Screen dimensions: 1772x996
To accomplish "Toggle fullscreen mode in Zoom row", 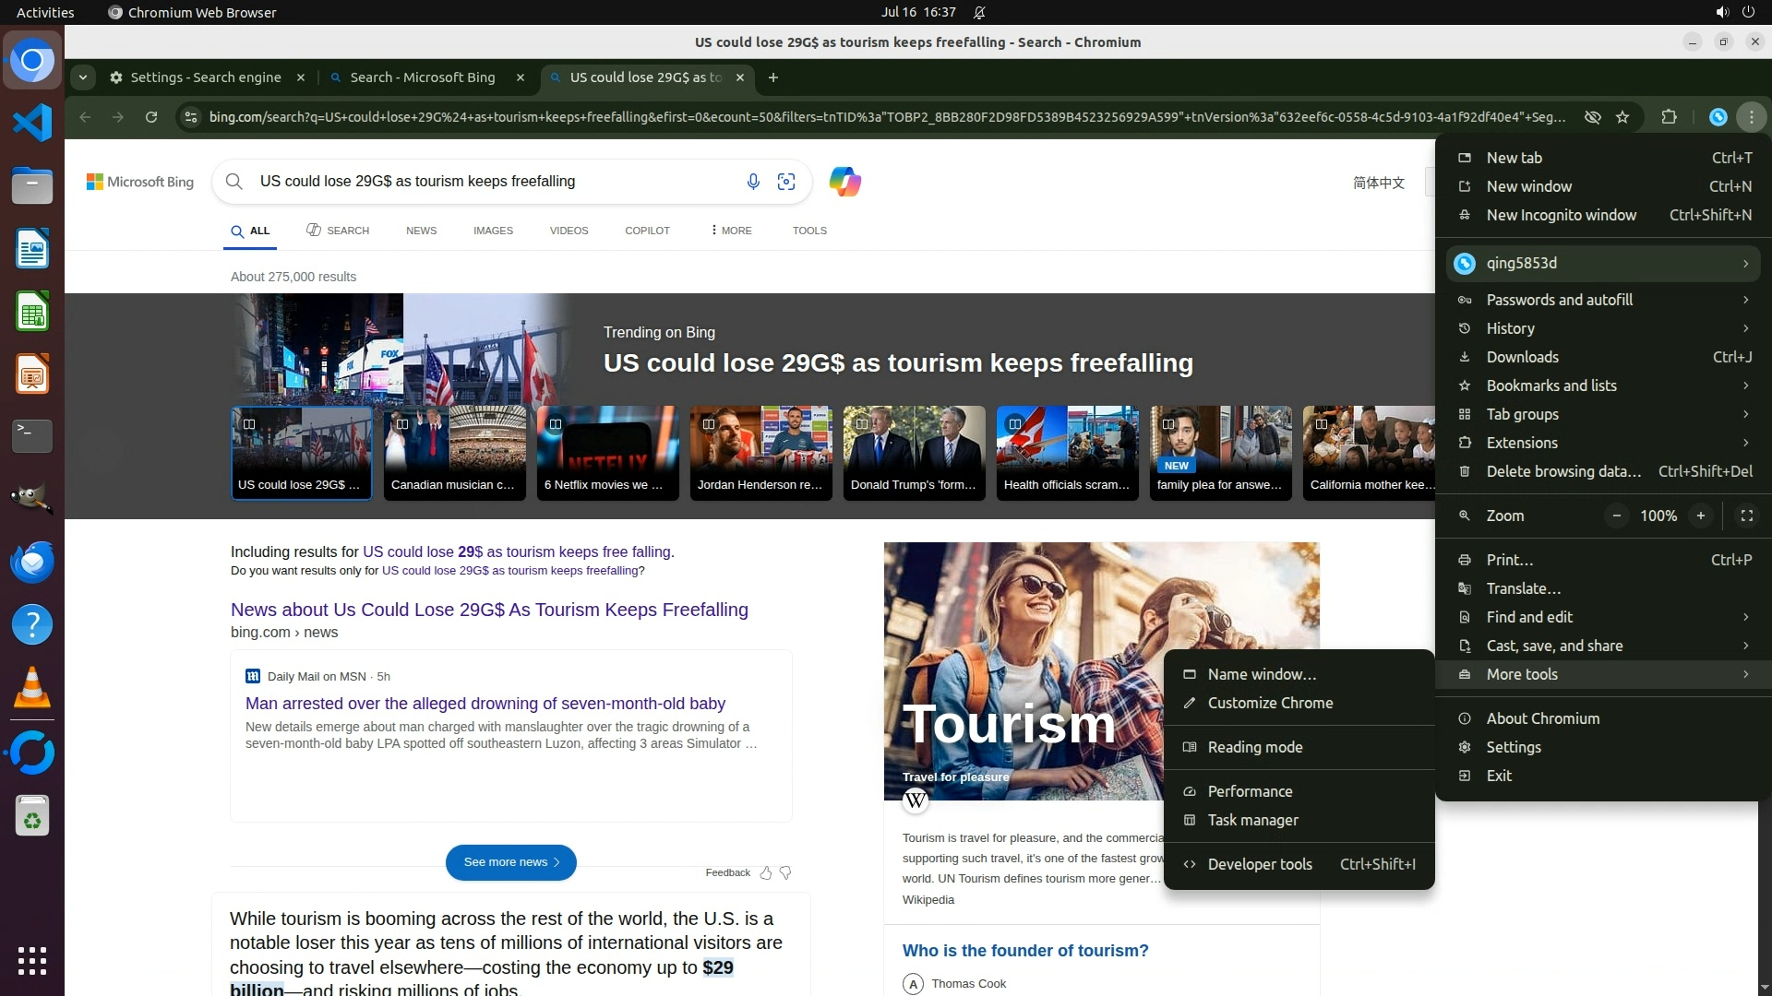I will [x=1746, y=516].
